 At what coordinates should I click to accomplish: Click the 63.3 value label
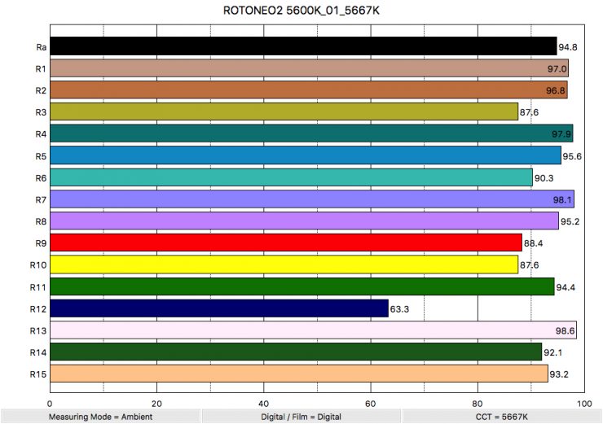(400, 309)
